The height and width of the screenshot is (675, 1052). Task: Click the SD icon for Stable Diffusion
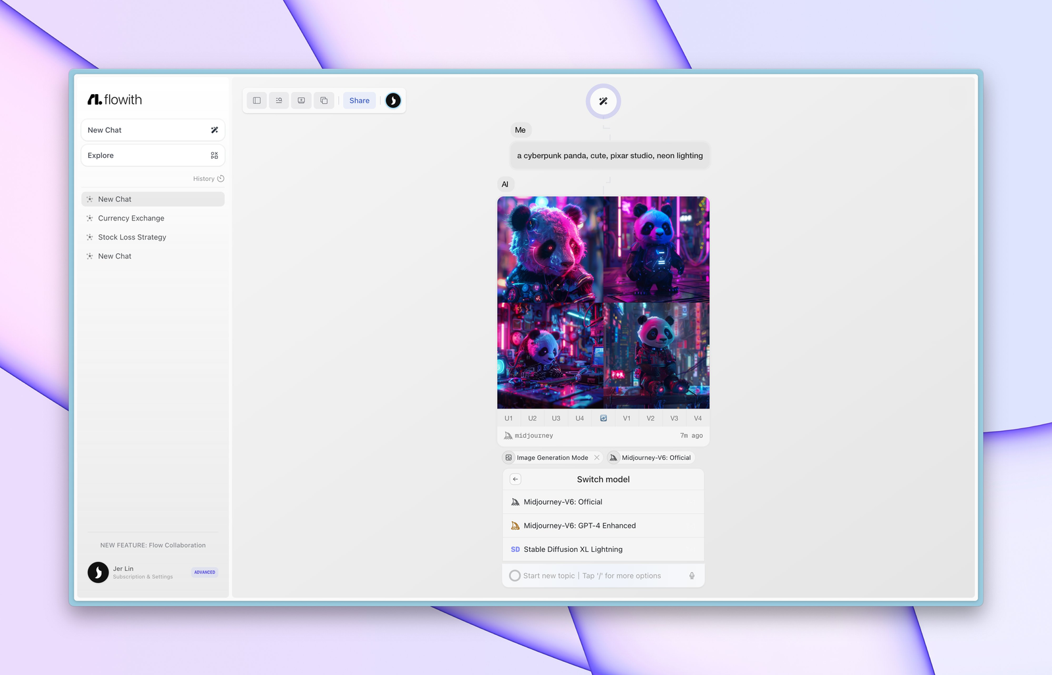(515, 549)
